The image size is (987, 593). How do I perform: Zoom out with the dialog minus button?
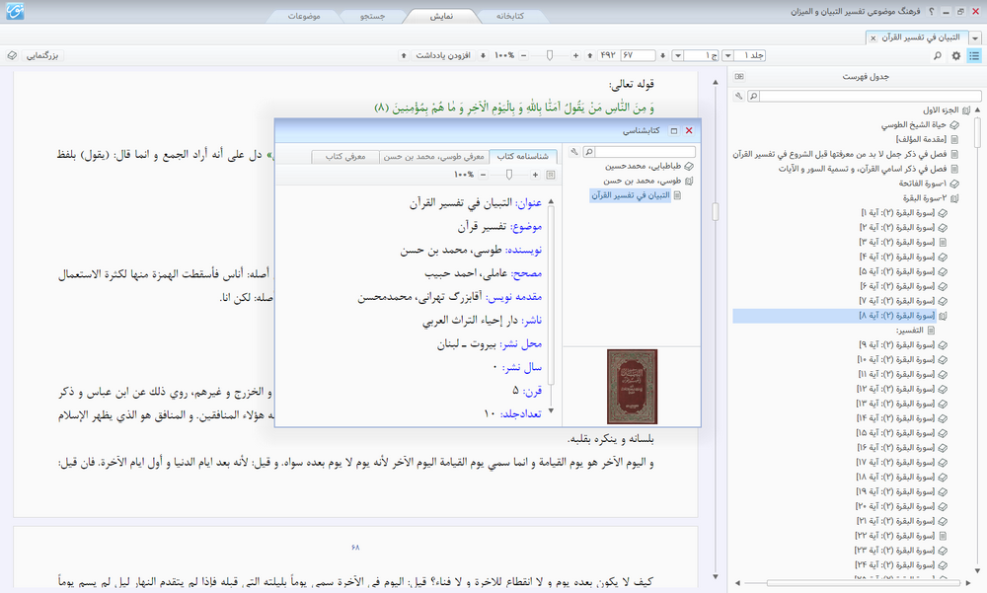(x=483, y=175)
